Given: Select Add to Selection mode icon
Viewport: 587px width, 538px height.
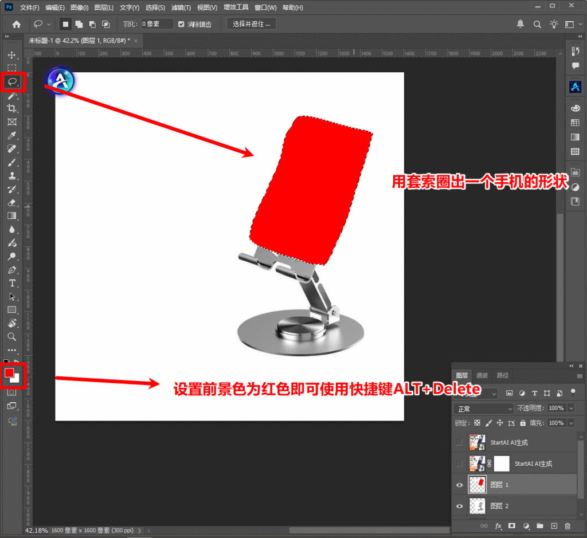Looking at the screenshot, I should tap(79, 24).
